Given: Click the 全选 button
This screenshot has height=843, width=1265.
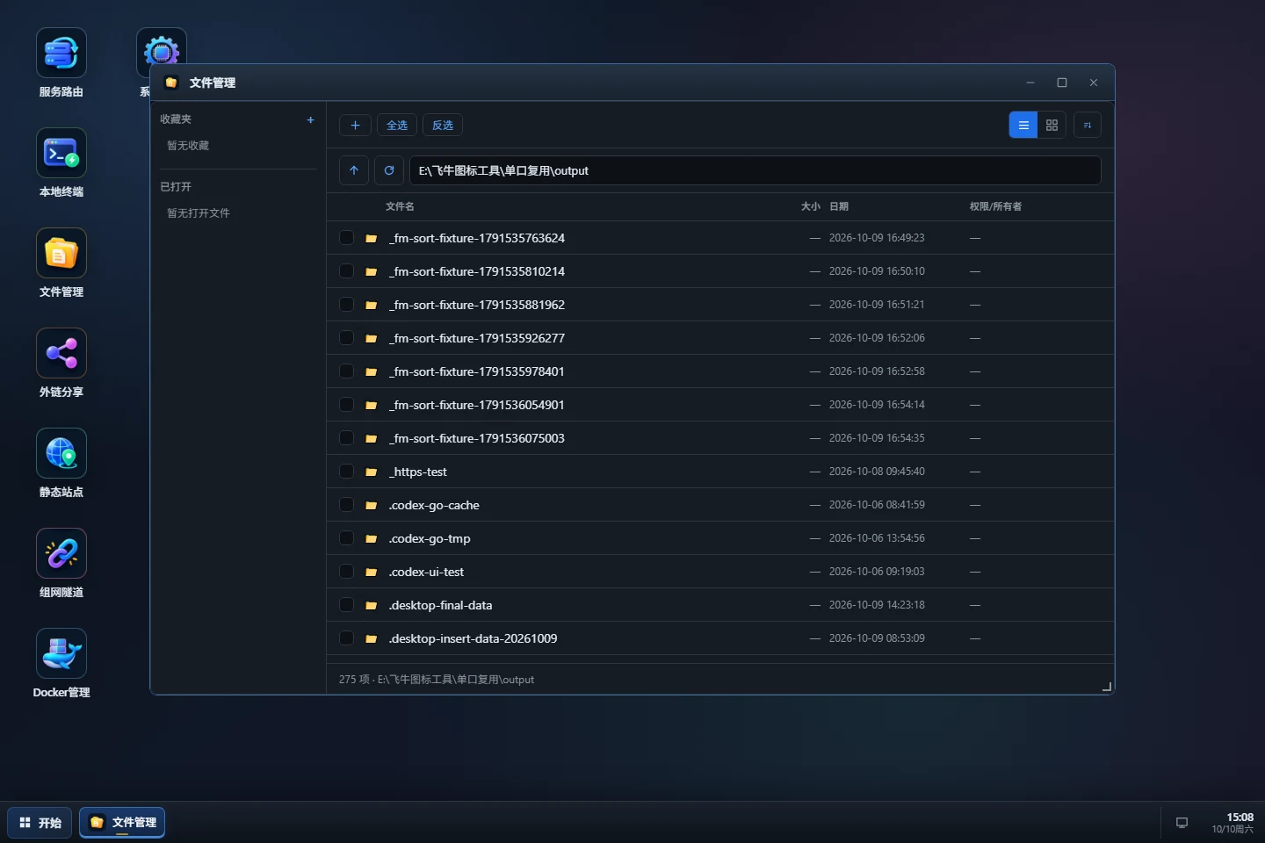Looking at the screenshot, I should pyautogui.click(x=397, y=126).
